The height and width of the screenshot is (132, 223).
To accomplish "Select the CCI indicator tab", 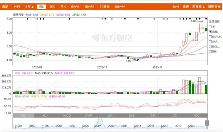I will point(175,115).
